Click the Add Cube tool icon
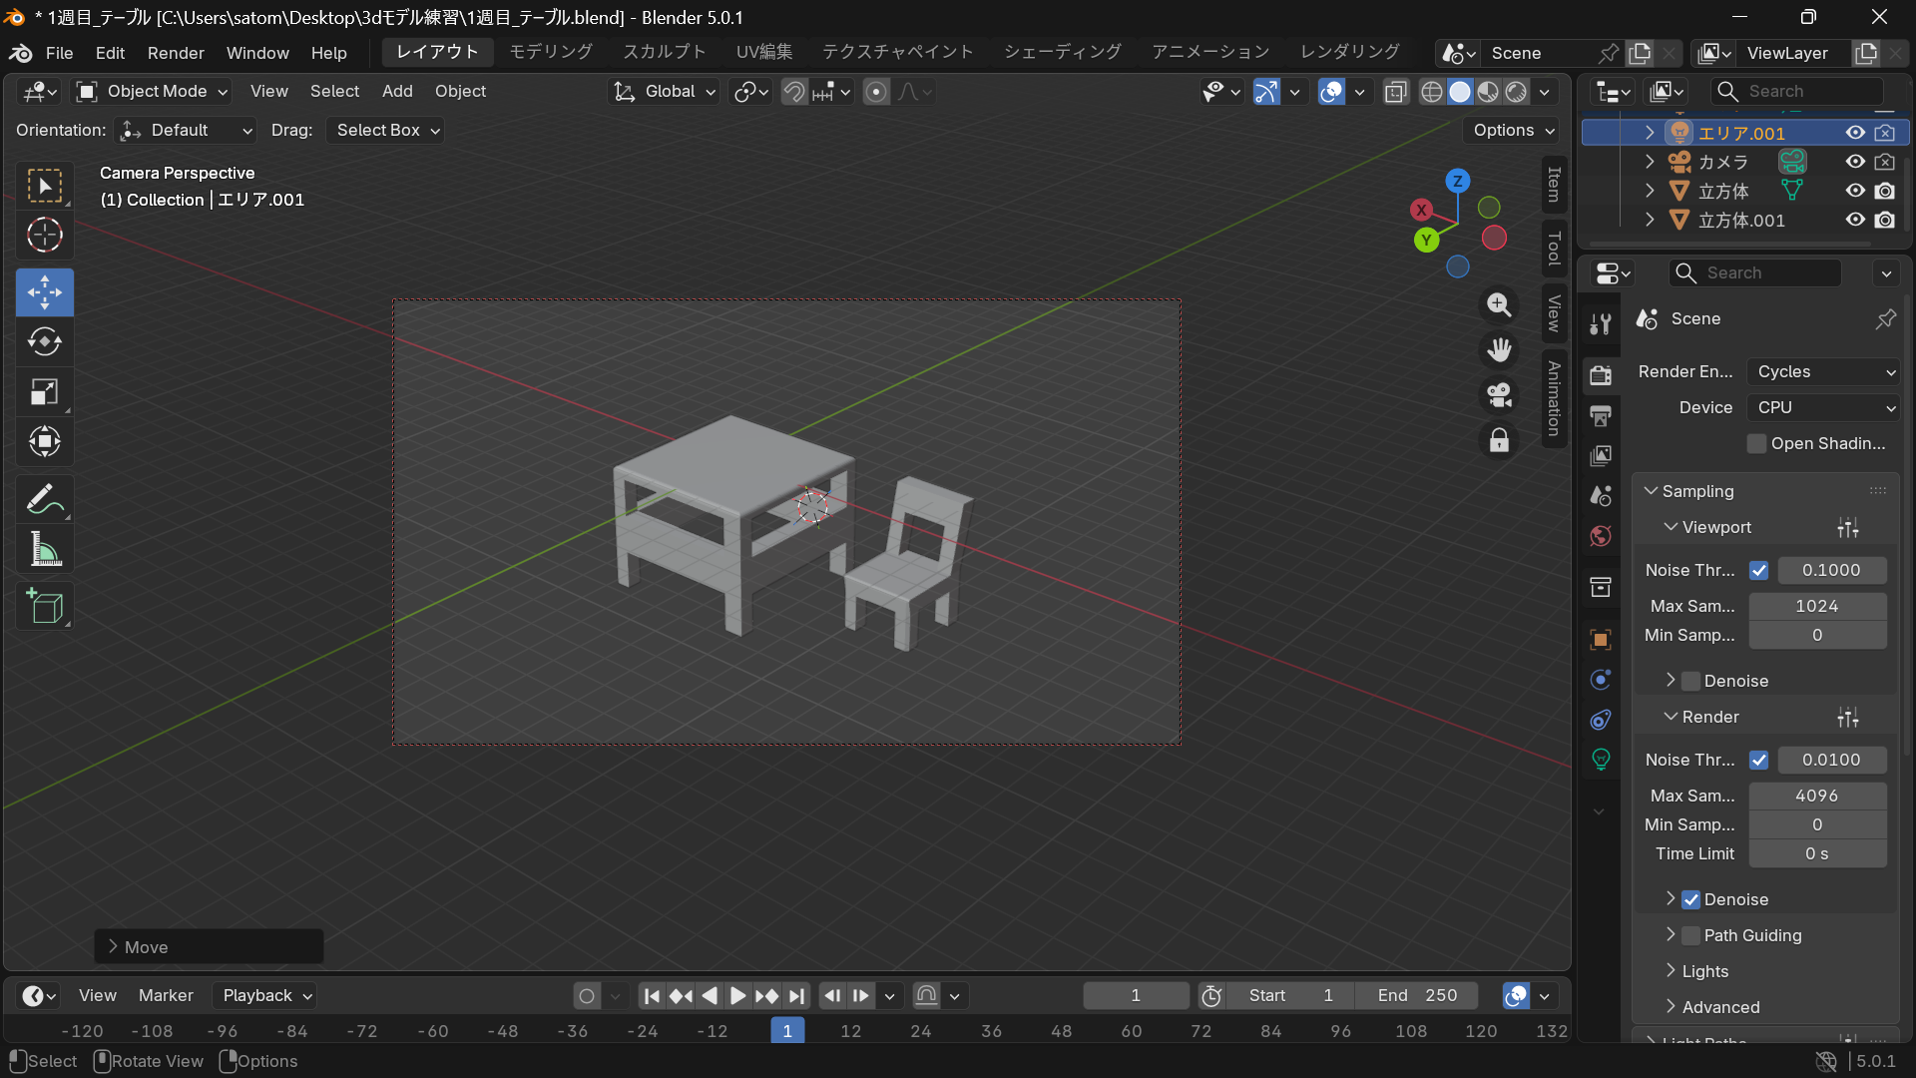1916x1078 pixels. click(x=44, y=607)
